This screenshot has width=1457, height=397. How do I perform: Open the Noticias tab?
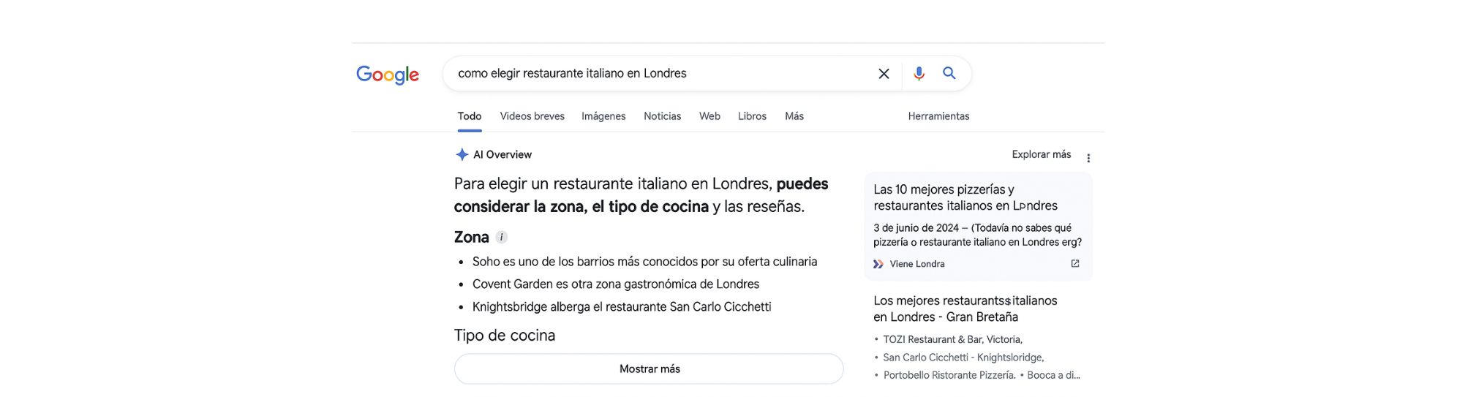coord(663,116)
